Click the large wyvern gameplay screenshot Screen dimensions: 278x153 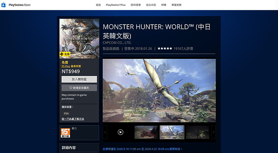(x=159, y=91)
